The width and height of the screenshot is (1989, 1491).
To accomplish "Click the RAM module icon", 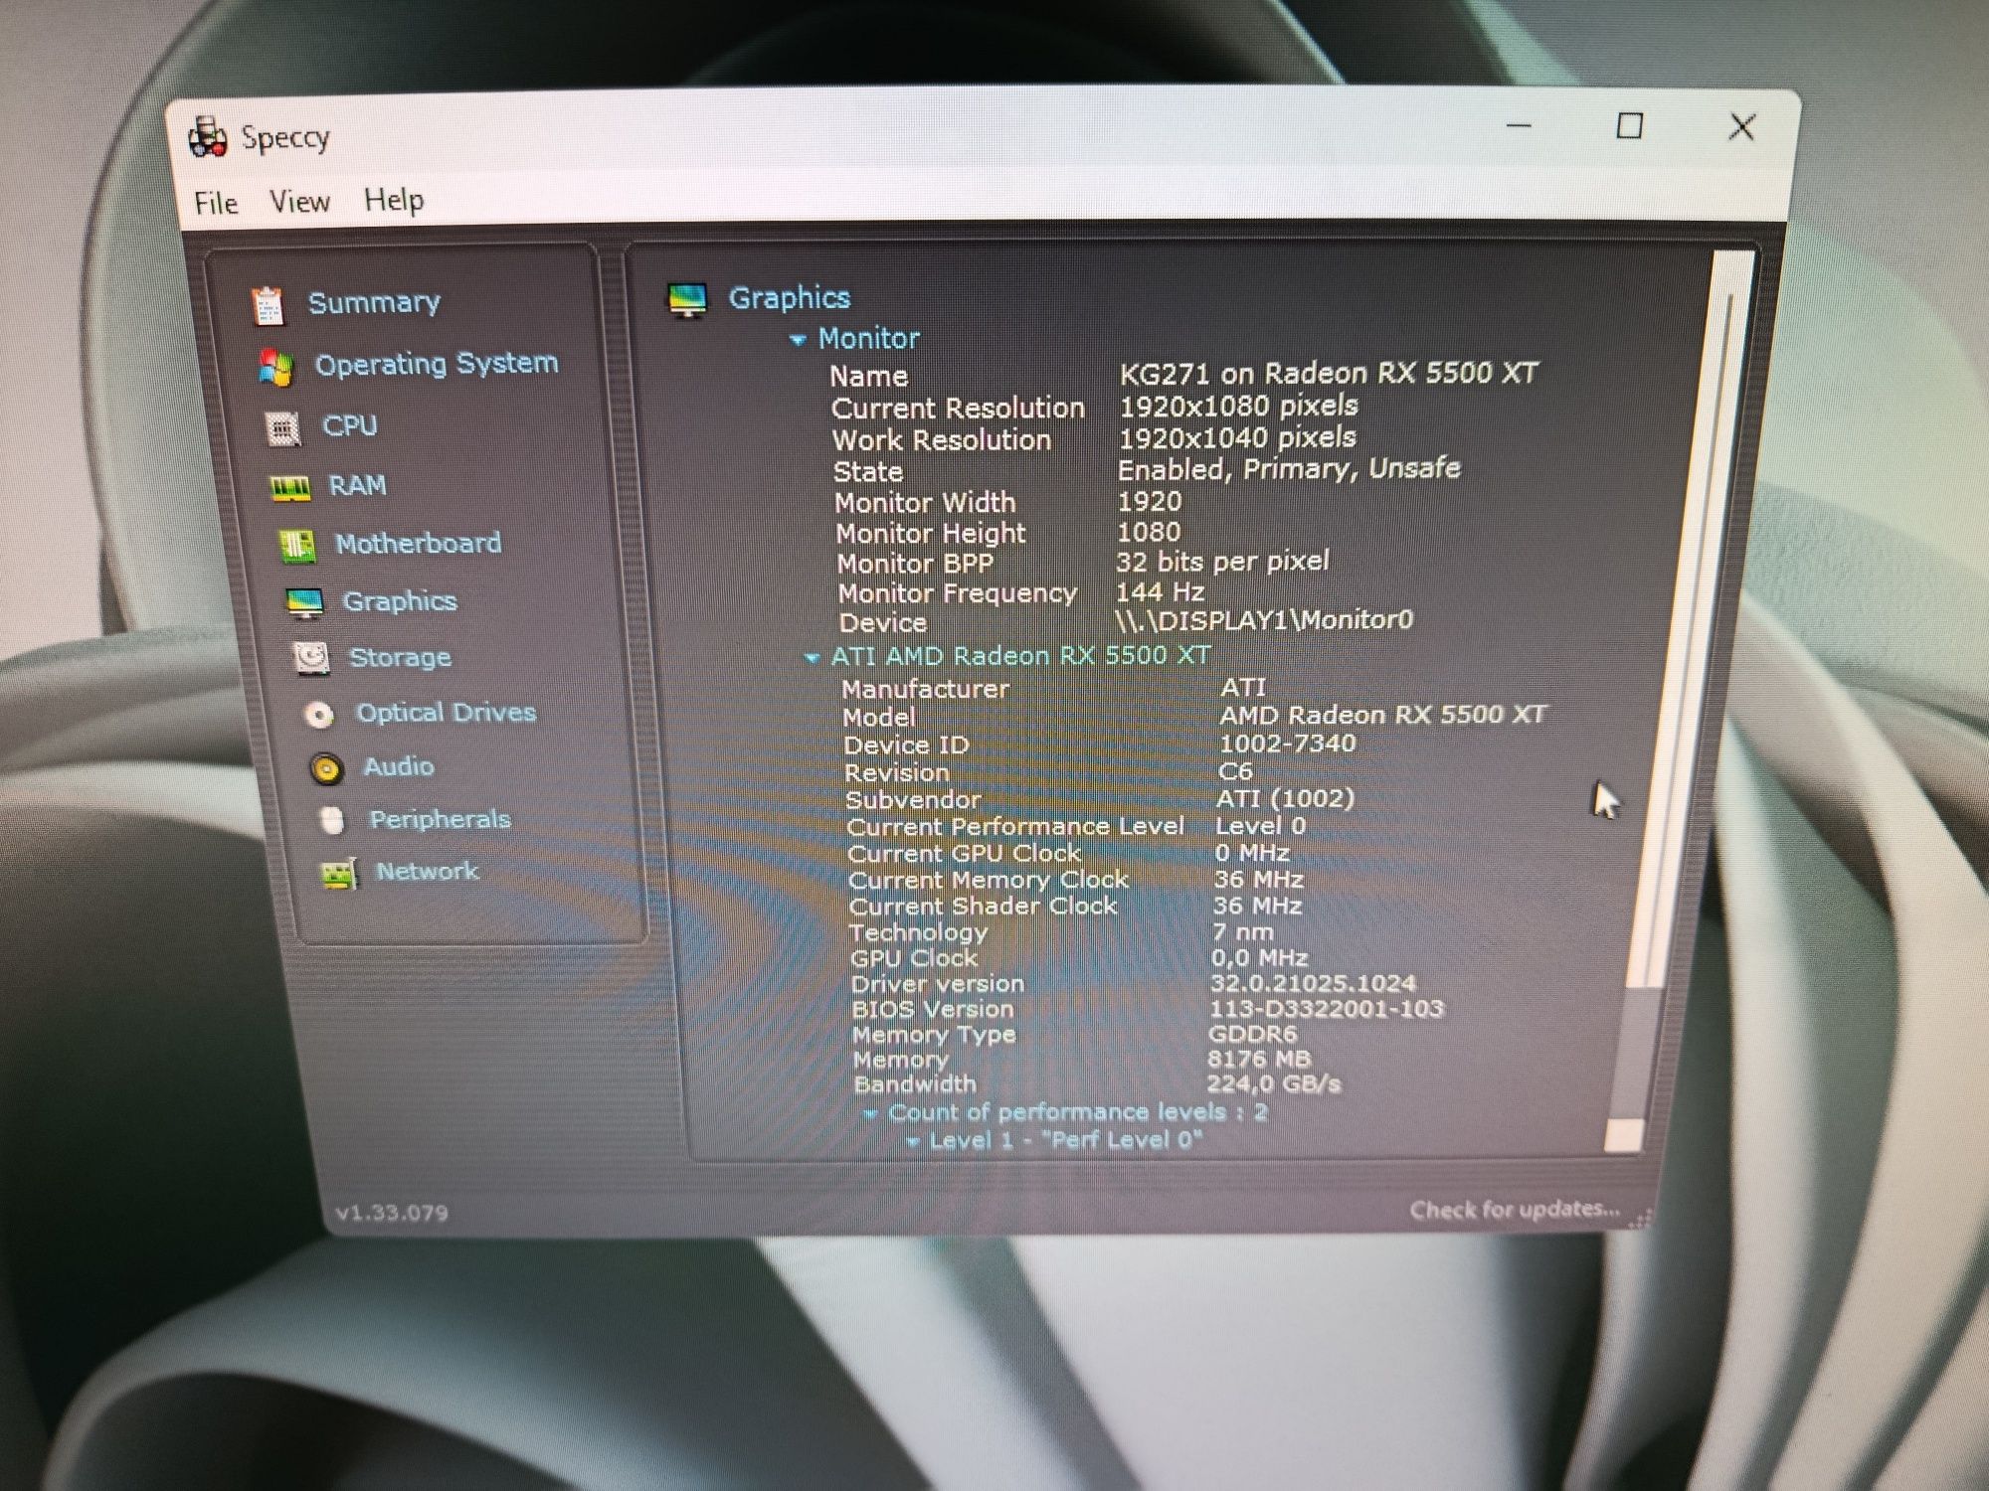I will tap(290, 487).
